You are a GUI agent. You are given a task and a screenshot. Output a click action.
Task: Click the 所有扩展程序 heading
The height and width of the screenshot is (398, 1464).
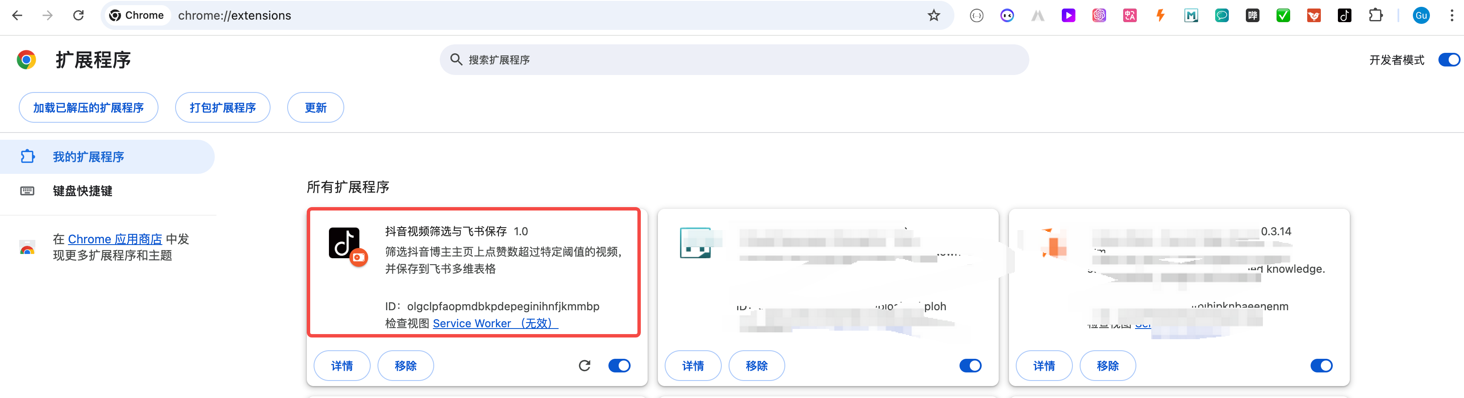[348, 187]
